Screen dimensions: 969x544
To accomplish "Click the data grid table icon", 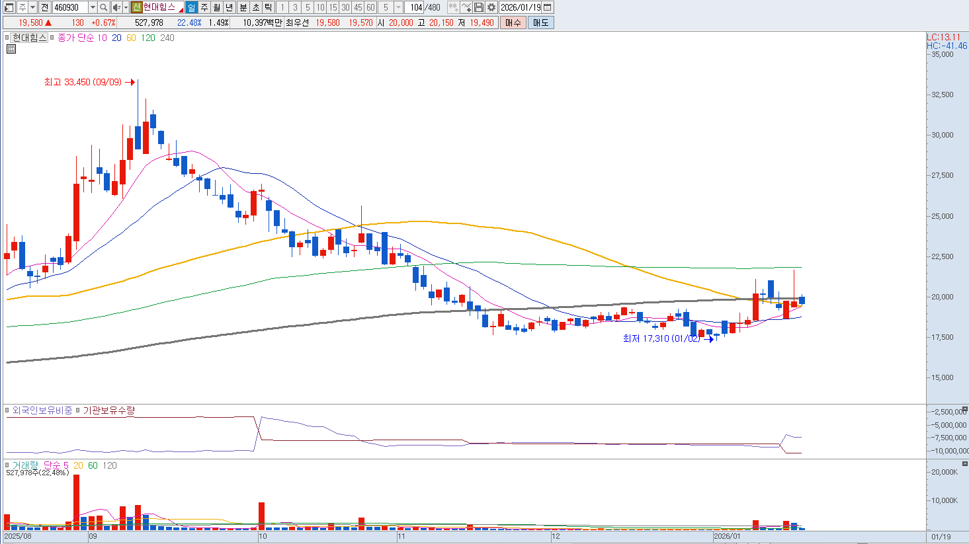I will [x=11, y=49].
